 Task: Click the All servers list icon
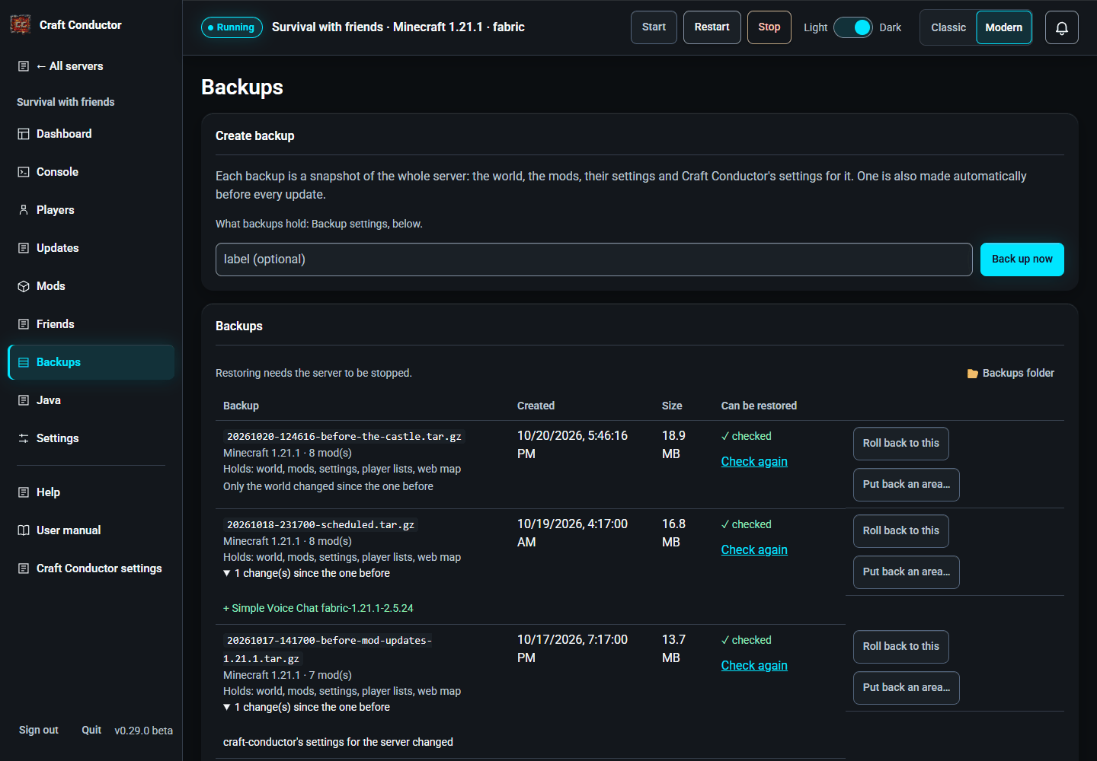24,66
